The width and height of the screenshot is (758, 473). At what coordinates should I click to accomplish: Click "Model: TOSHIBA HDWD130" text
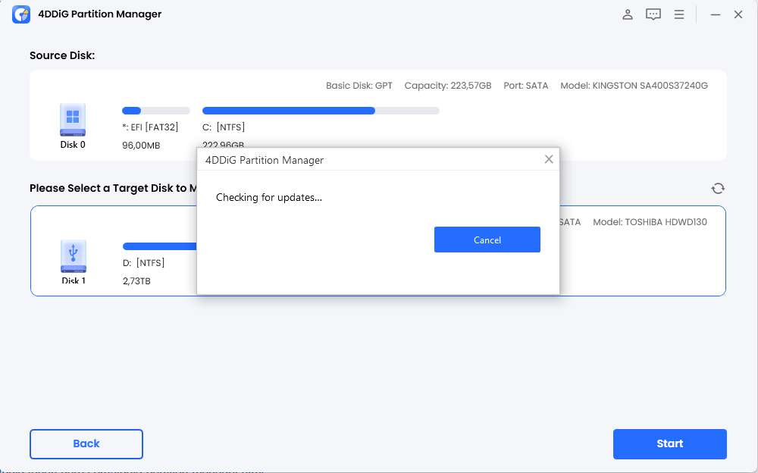[x=650, y=222]
